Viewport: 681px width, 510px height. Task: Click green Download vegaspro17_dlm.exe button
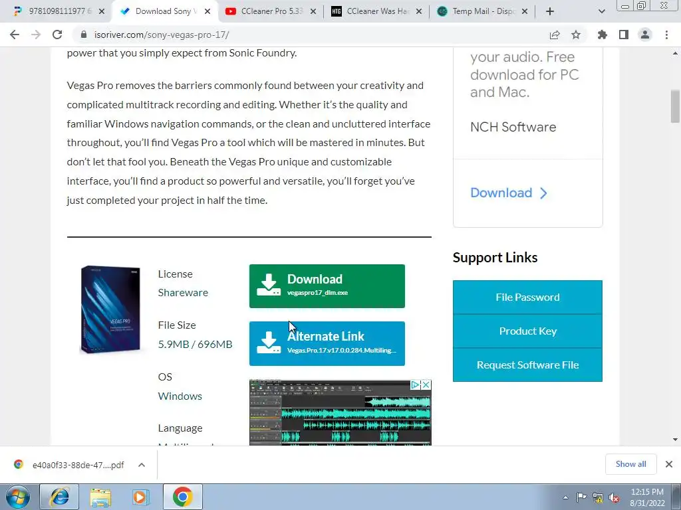(x=327, y=286)
